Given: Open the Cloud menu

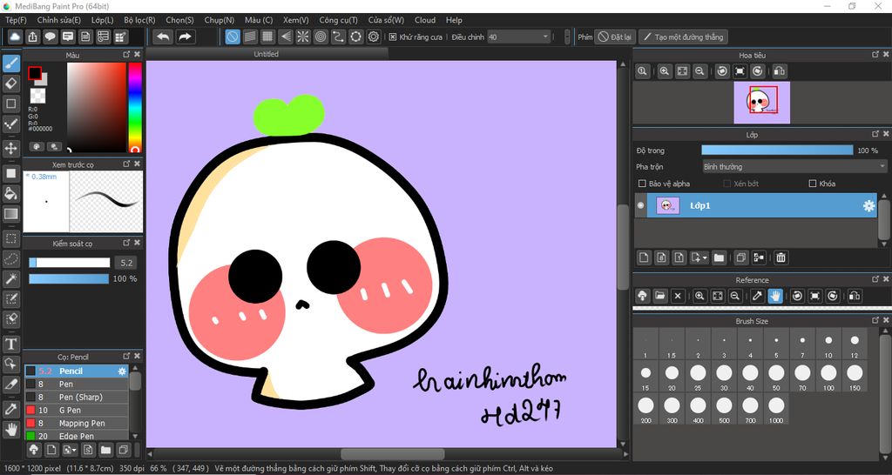Looking at the screenshot, I should click(425, 20).
